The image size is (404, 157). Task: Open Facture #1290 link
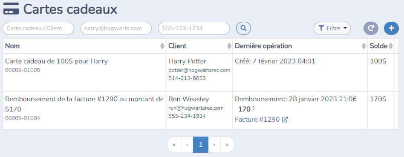257,120
